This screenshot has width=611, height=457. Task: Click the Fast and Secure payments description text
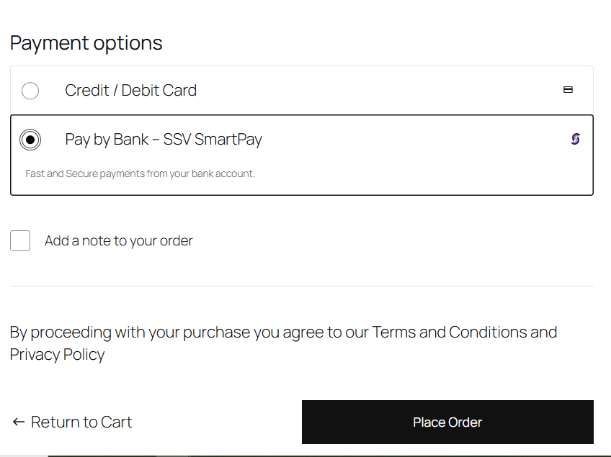pyautogui.click(x=140, y=173)
